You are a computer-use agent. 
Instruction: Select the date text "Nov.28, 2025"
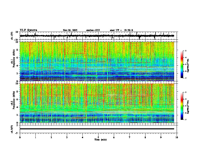(70, 30)
